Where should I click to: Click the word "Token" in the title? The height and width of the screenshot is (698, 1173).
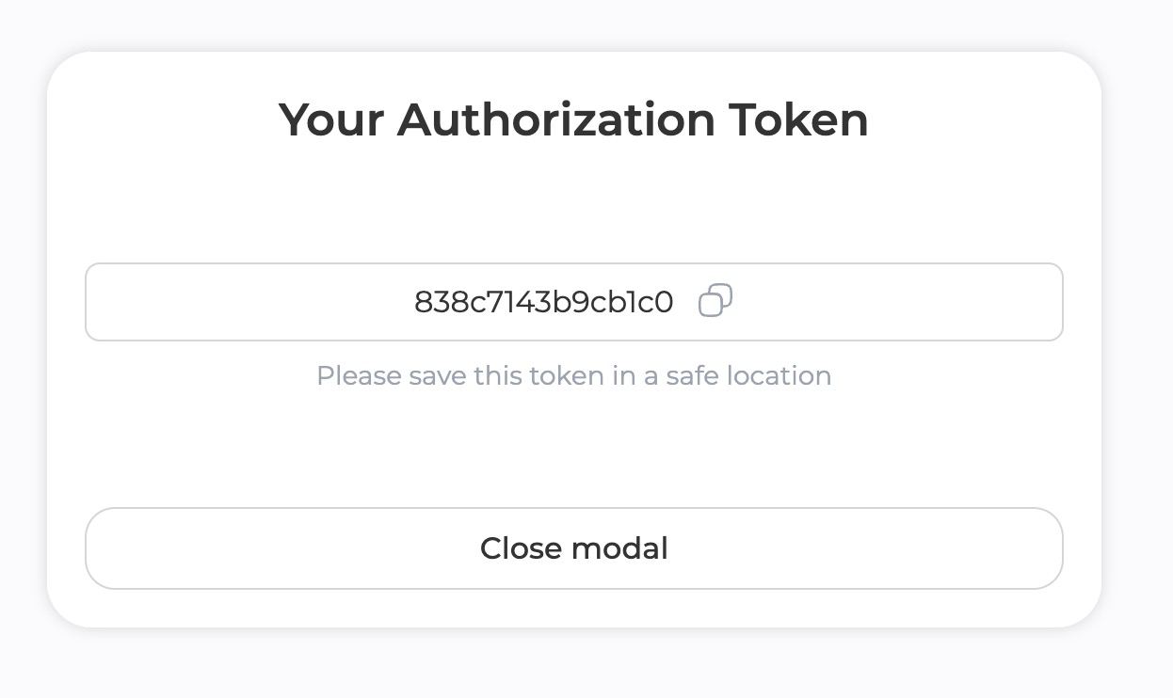coord(798,120)
